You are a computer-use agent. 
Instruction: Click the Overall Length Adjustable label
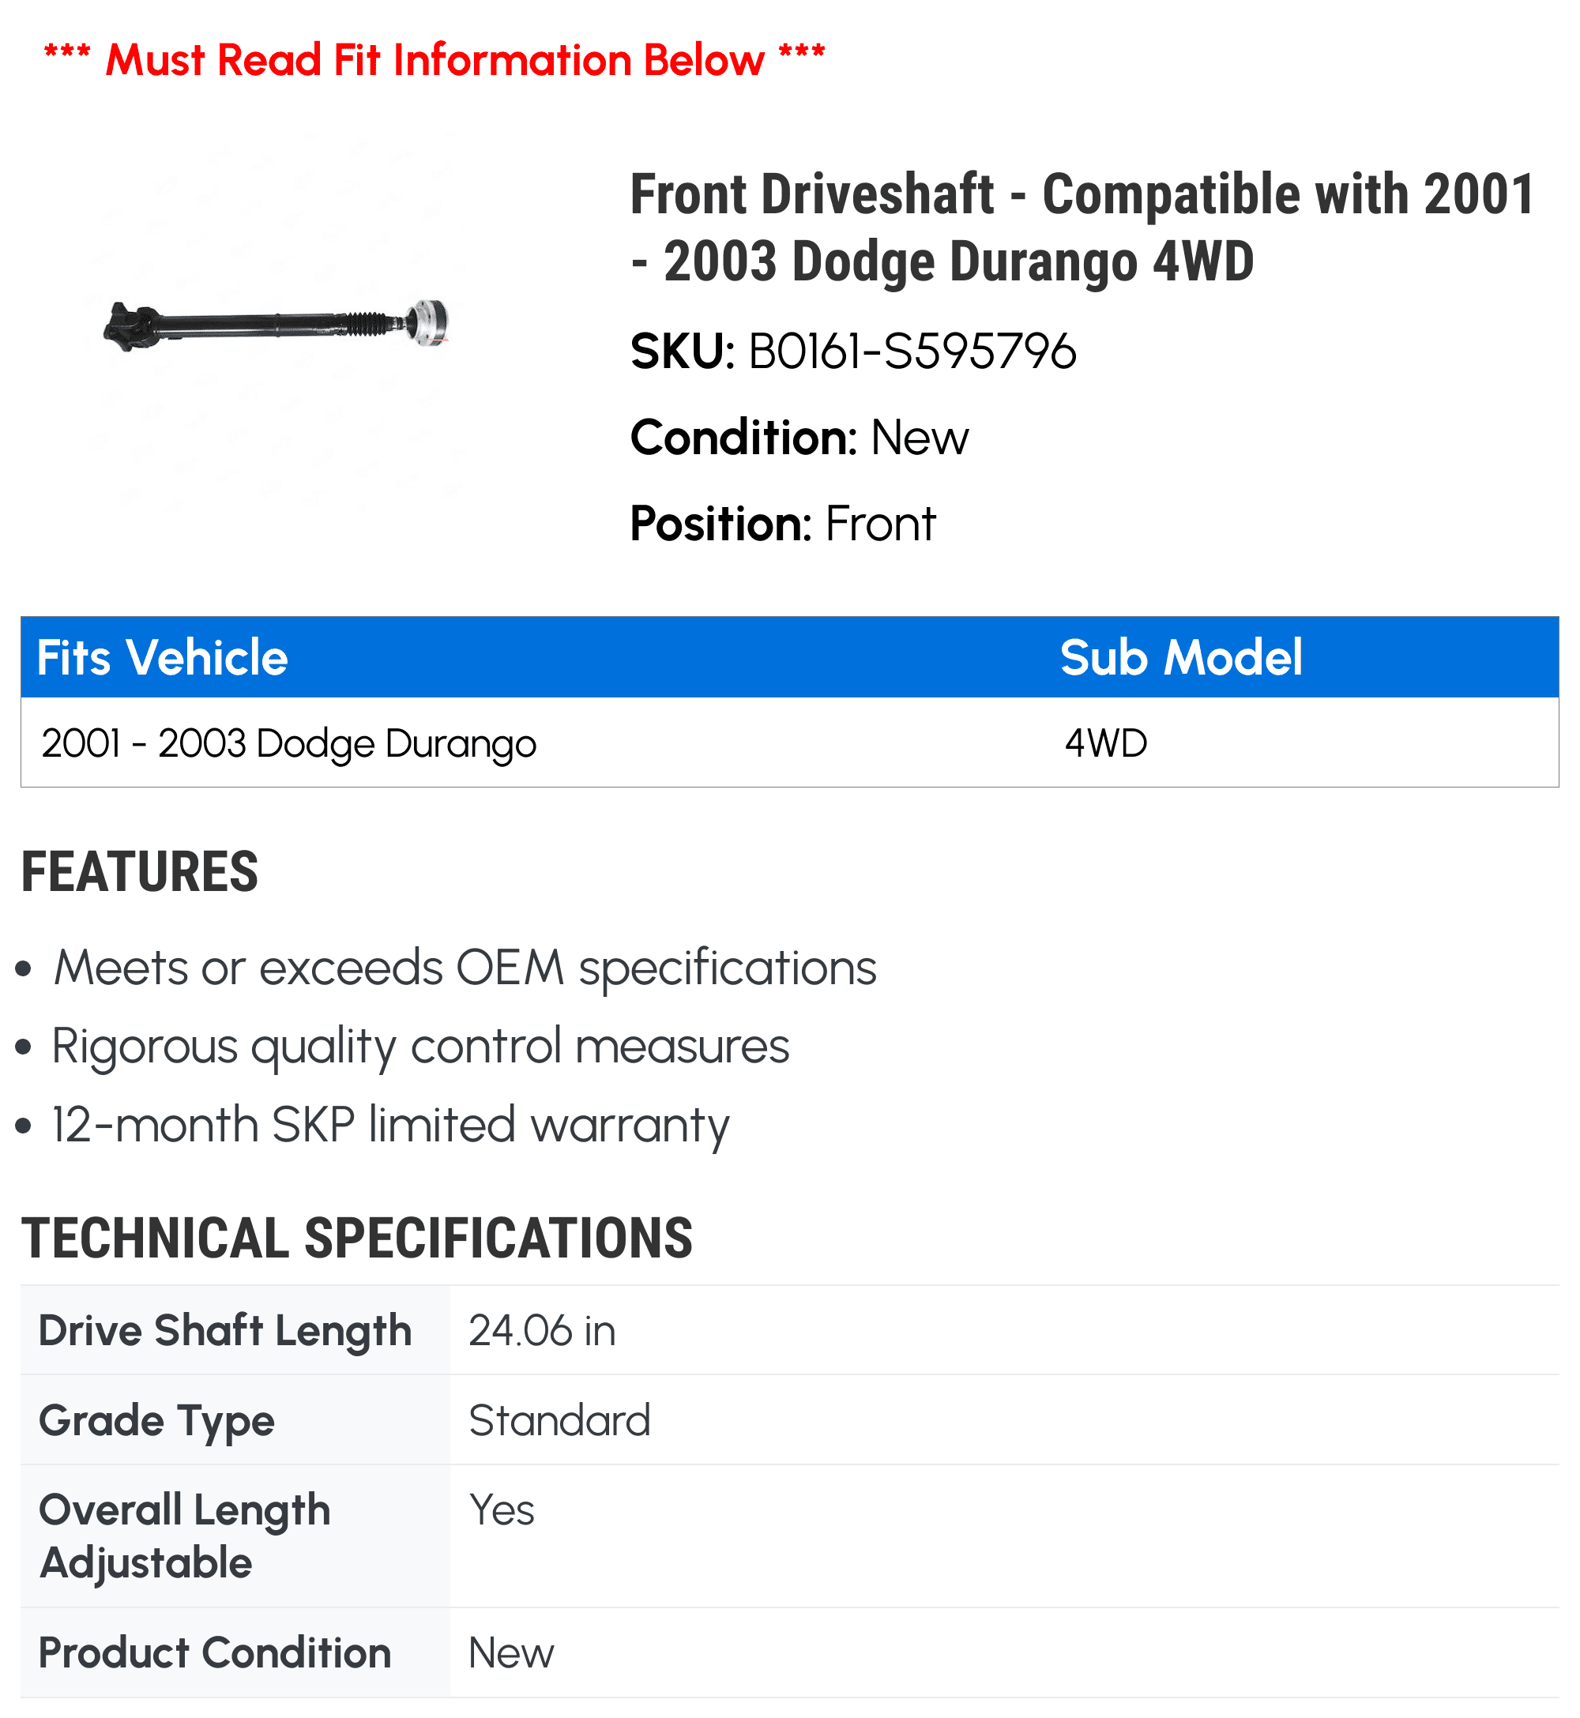click(x=185, y=1536)
